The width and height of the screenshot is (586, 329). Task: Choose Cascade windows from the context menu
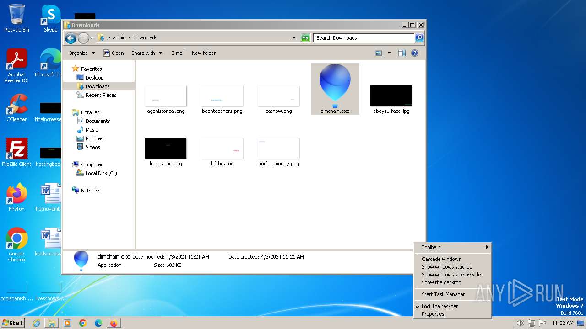click(x=453, y=259)
